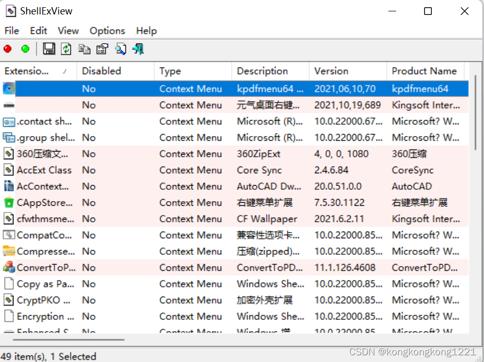The image size is (484, 362).
Task: Click the AutoCAD Dw... description cell
Action: click(269, 186)
